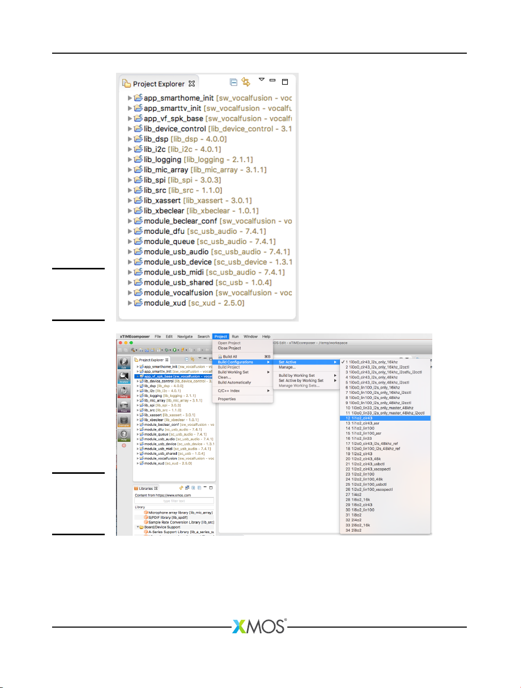Open the Examples perspective in xTIMEcomposer sidebar

coord(124,421)
